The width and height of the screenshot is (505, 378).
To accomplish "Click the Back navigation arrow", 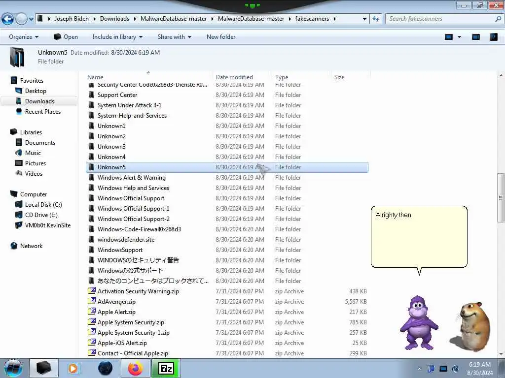I will tap(8, 19).
